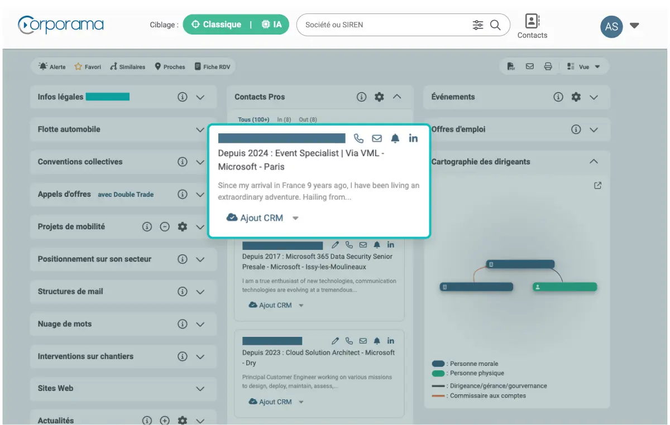Edit the Data Security Senior Presale contact

point(335,245)
